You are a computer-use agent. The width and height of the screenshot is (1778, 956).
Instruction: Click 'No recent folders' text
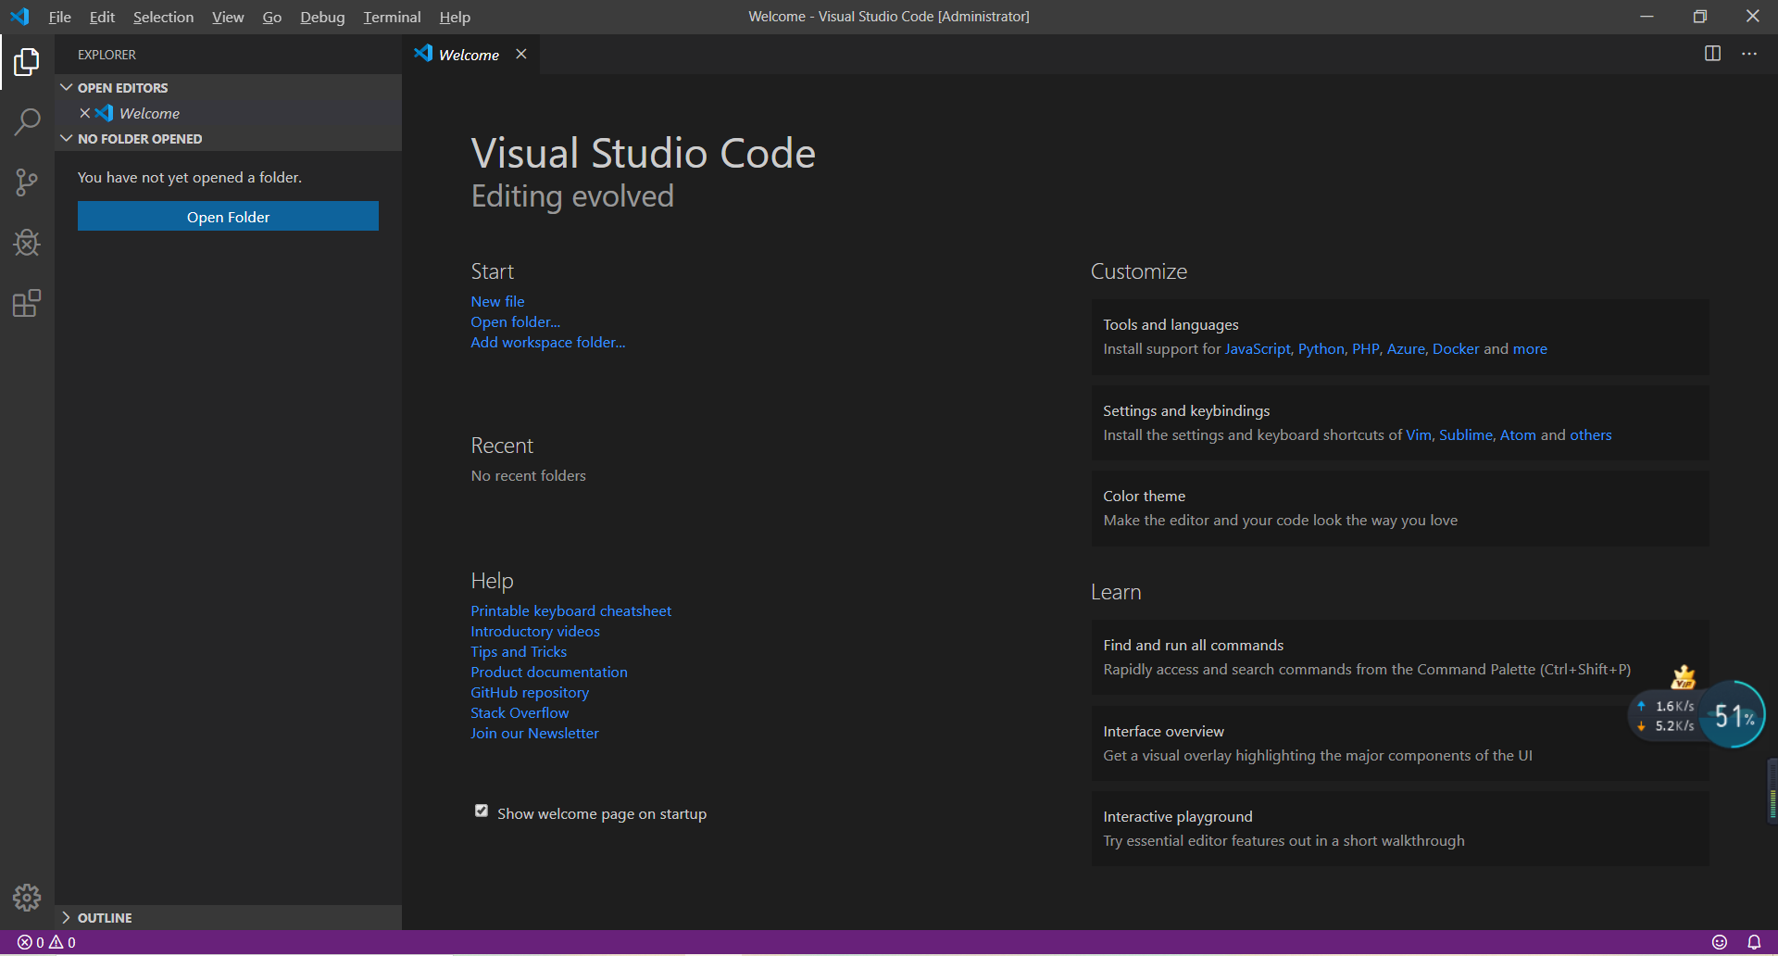[x=528, y=475]
